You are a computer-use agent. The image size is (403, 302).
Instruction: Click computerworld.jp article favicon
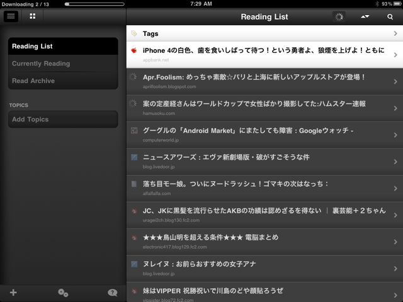pos(134,130)
